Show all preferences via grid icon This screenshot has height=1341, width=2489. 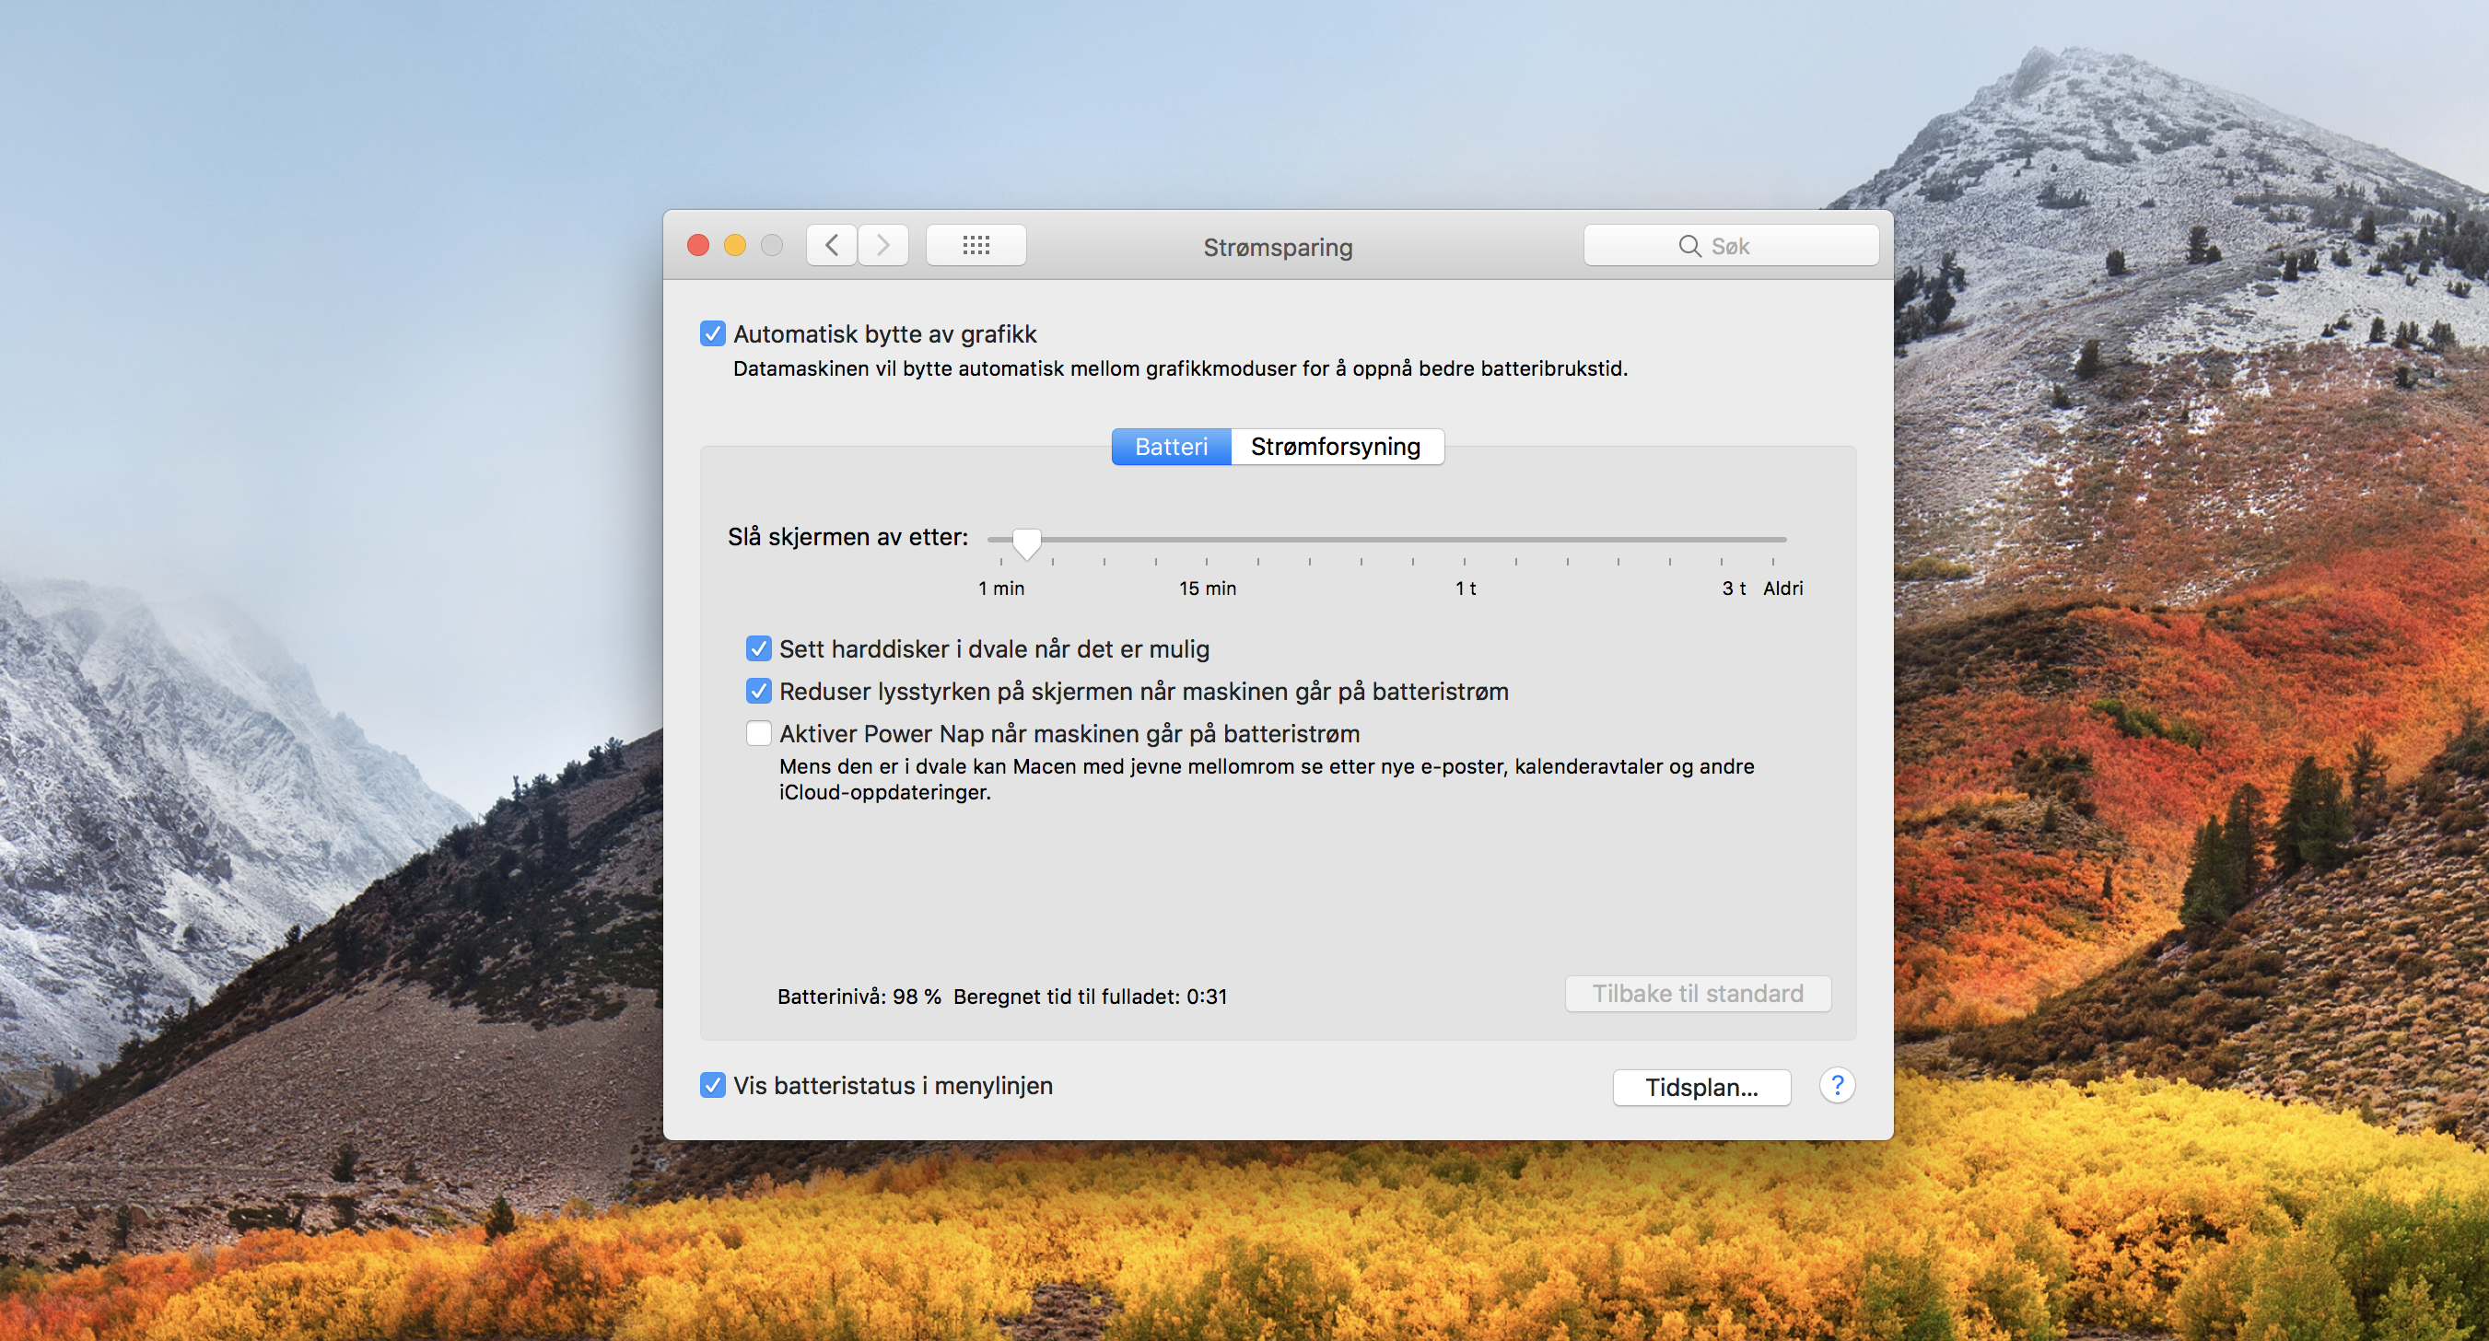(976, 245)
